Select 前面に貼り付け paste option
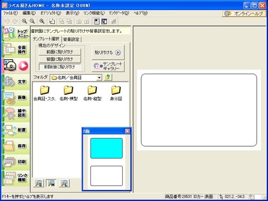This screenshot has height=201, width=268. (x=60, y=52)
